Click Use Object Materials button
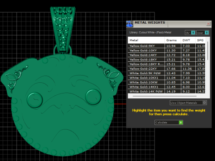The width and height of the screenshot is (215, 161). click(188, 102)
